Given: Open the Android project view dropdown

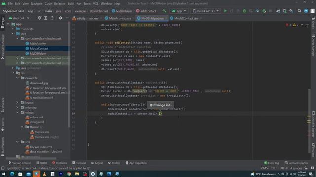Looking at the screenshot, I should tap(19, 18).
